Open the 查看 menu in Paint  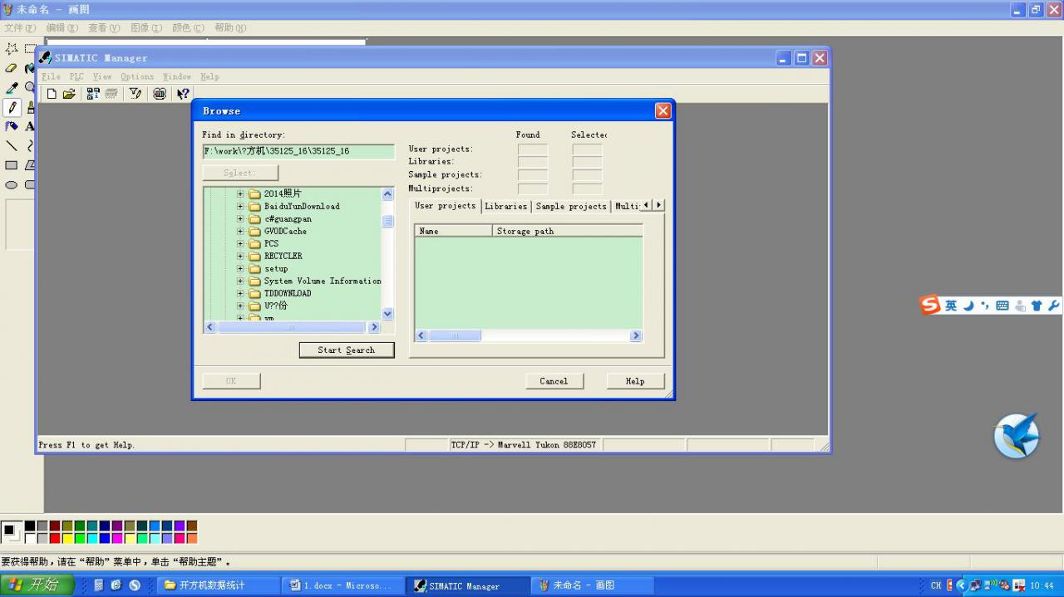pos(104,27)
